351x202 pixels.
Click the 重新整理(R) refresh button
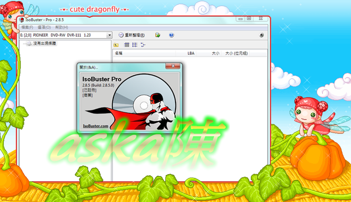click(x=132, y=35)
